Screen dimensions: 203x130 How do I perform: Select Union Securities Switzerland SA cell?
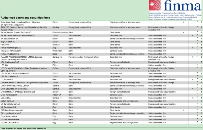14,89
